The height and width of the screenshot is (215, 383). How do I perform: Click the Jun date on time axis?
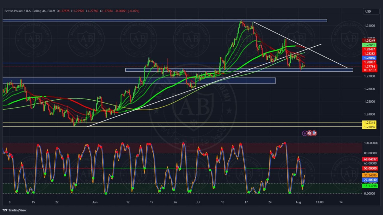[95, 202]
